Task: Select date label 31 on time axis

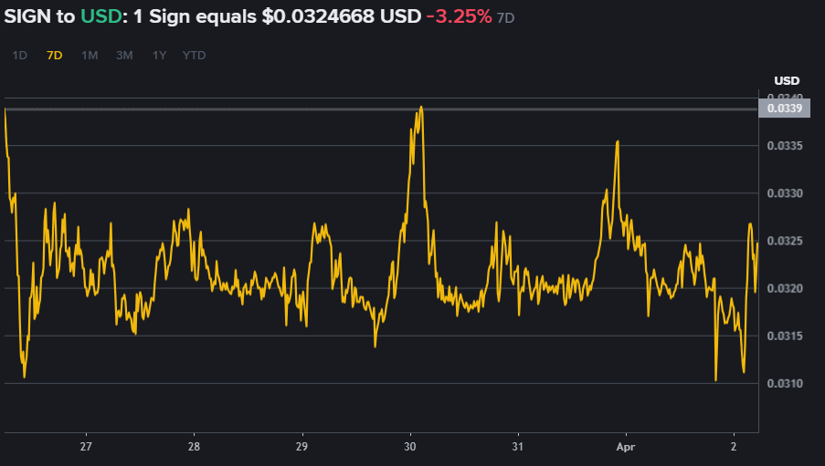Action: 518,447
